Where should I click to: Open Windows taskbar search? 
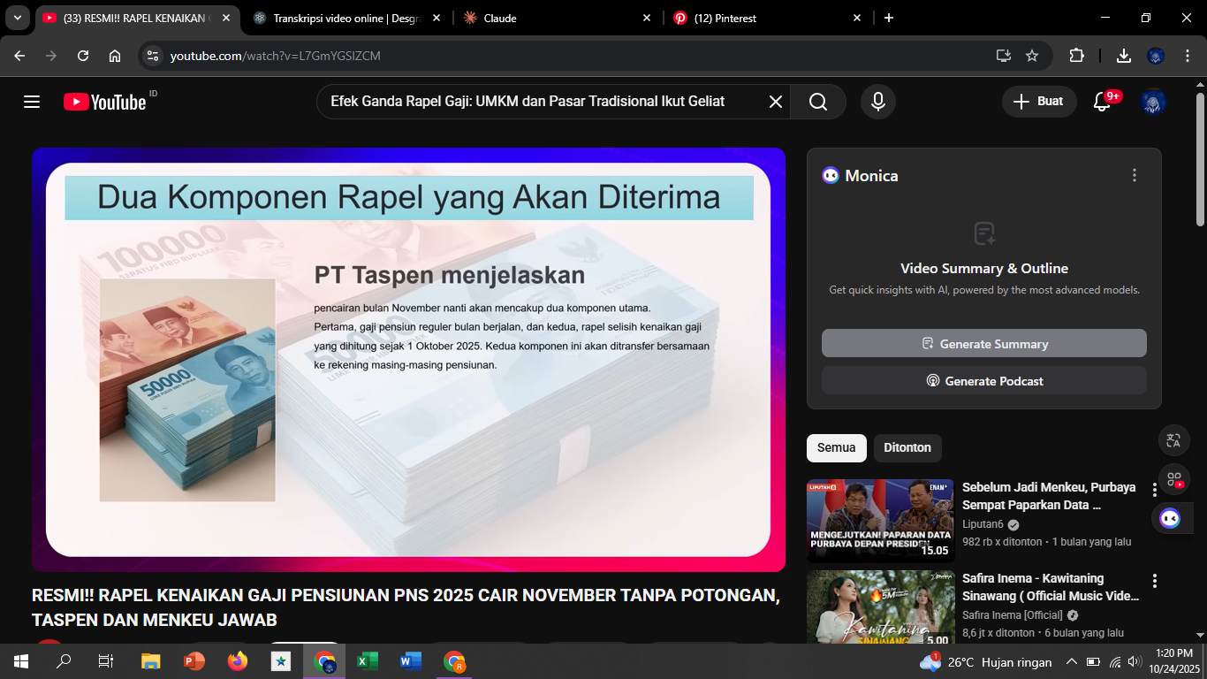coord(64,661)
